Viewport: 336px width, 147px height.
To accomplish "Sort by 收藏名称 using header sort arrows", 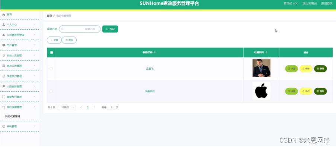I will (x=155, y=52).
